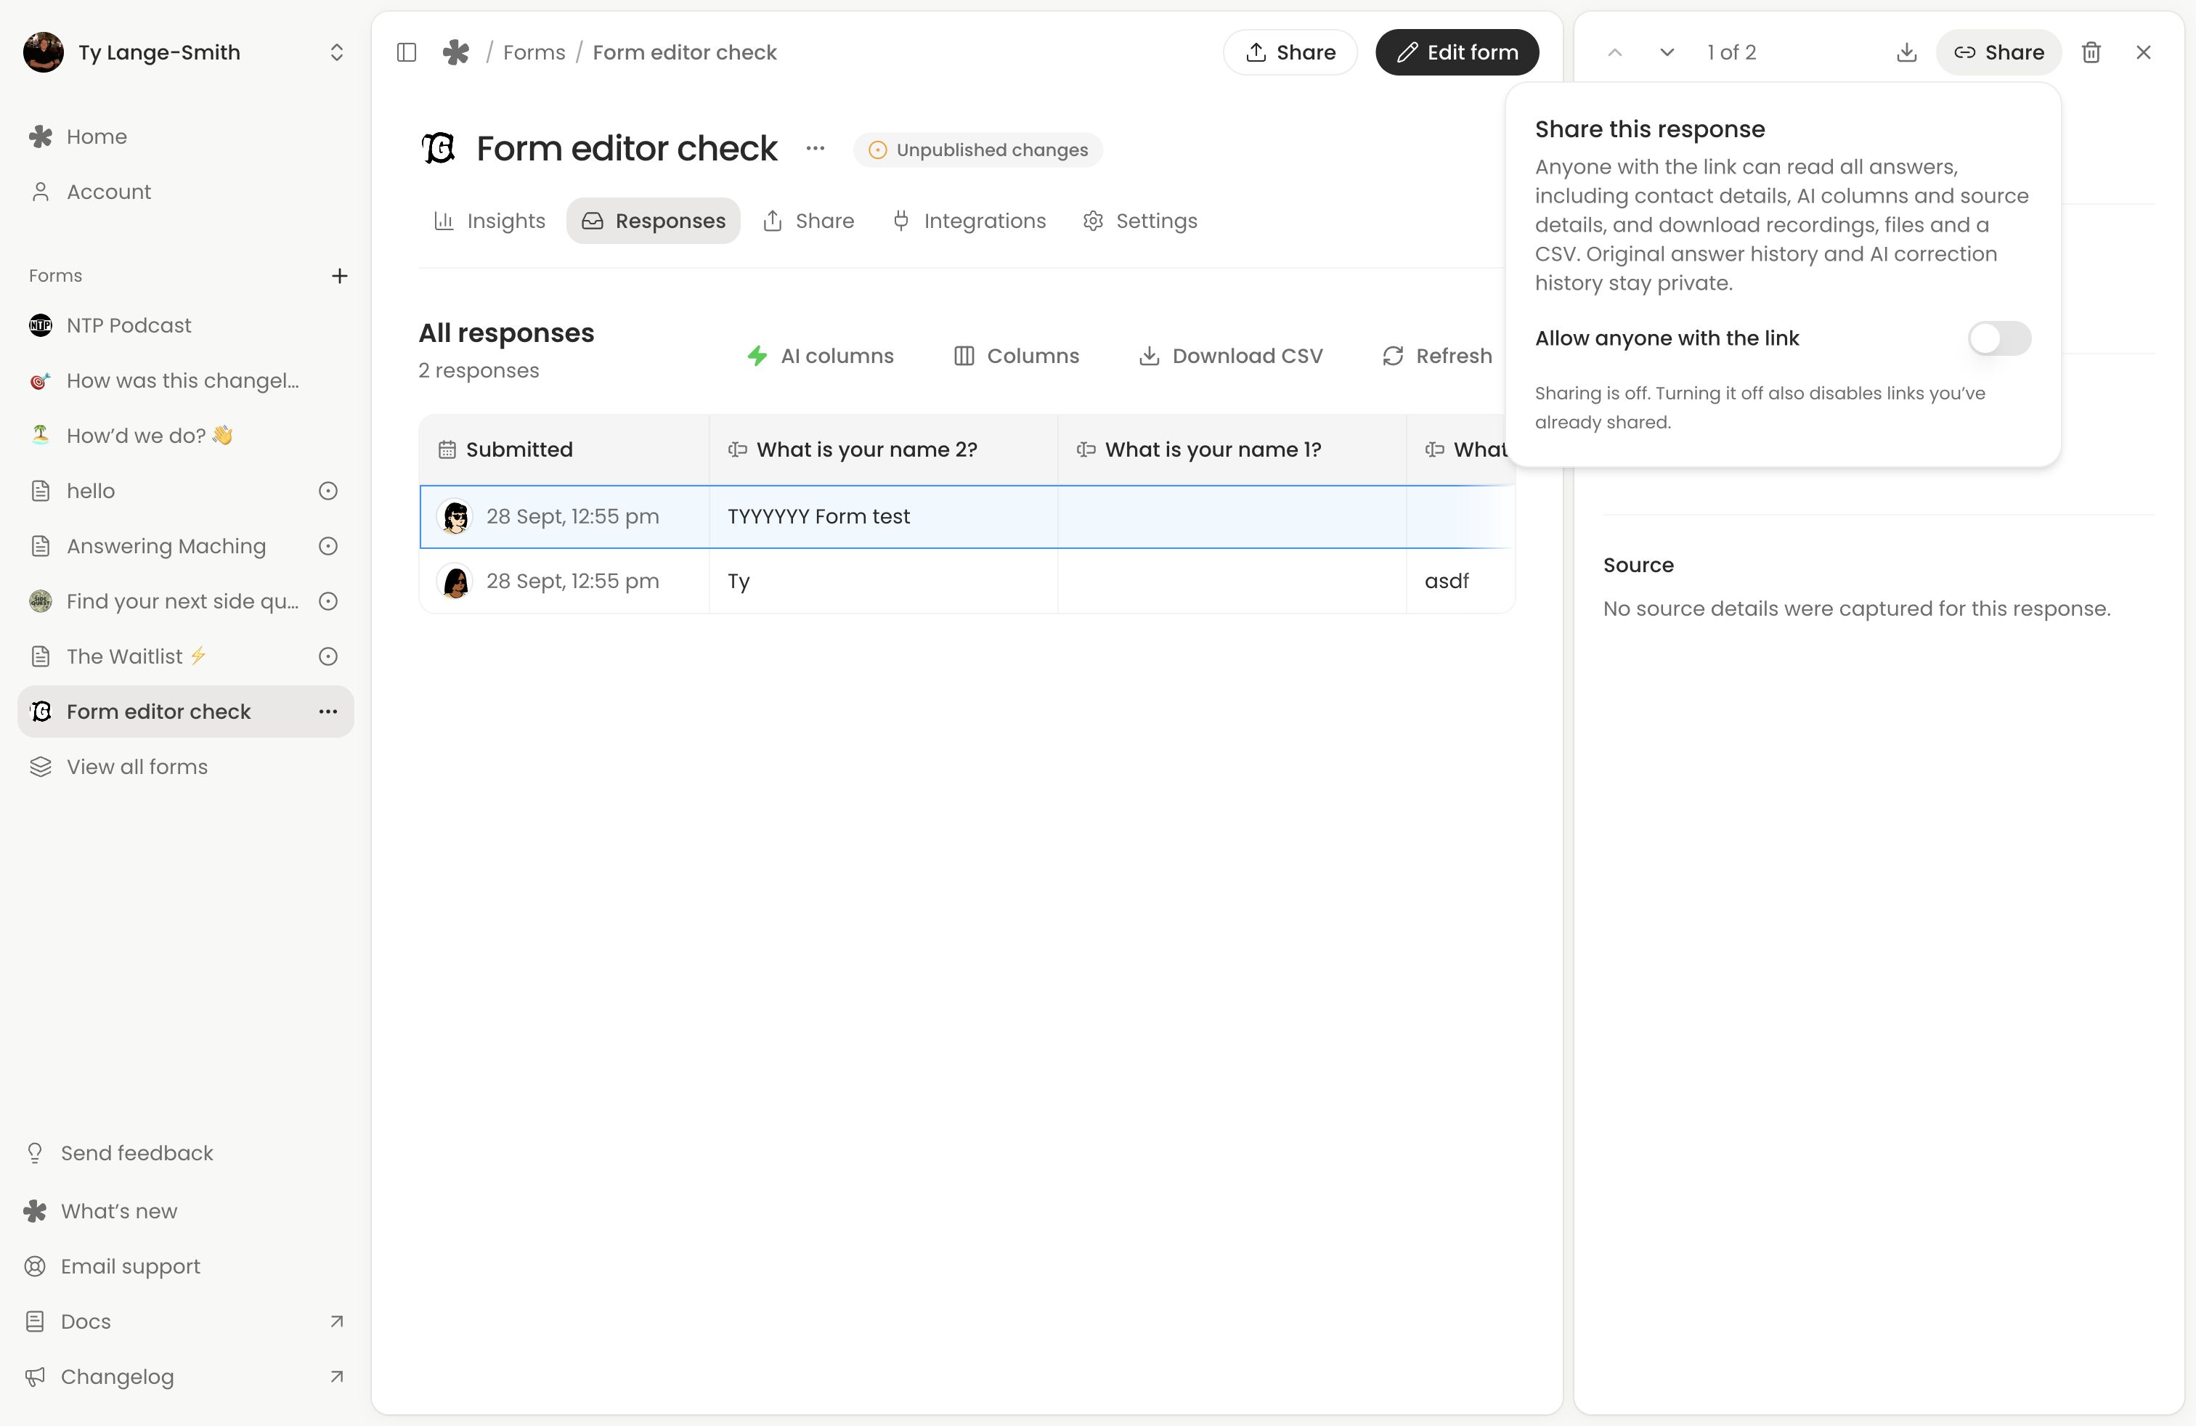Click avatar of second response row
The image size is (2196, 1426).
tap(455, 581)
